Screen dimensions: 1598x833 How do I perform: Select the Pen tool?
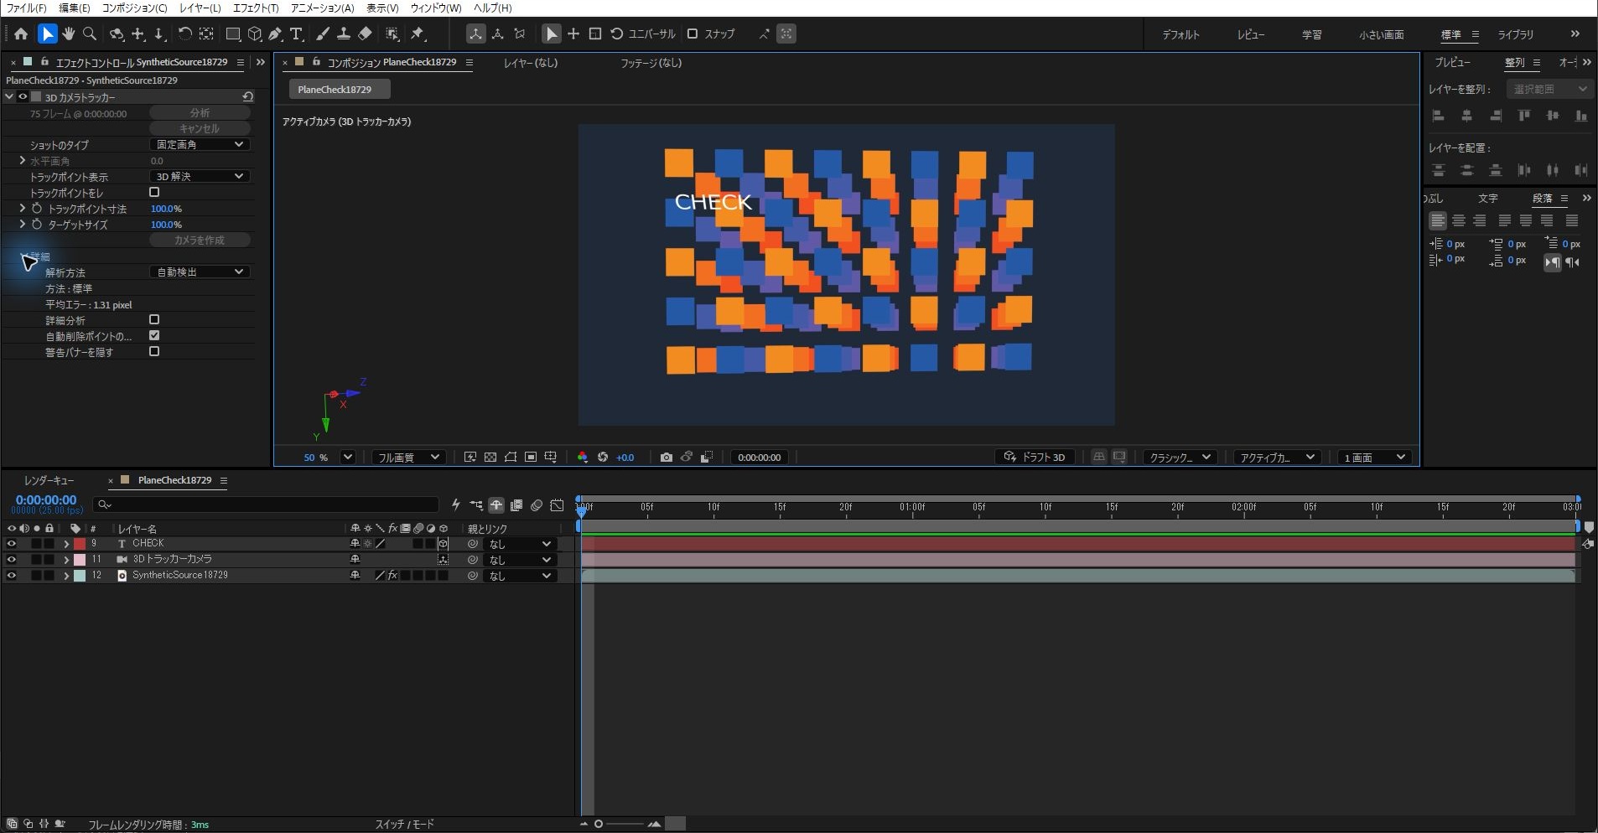click(275, 34)
